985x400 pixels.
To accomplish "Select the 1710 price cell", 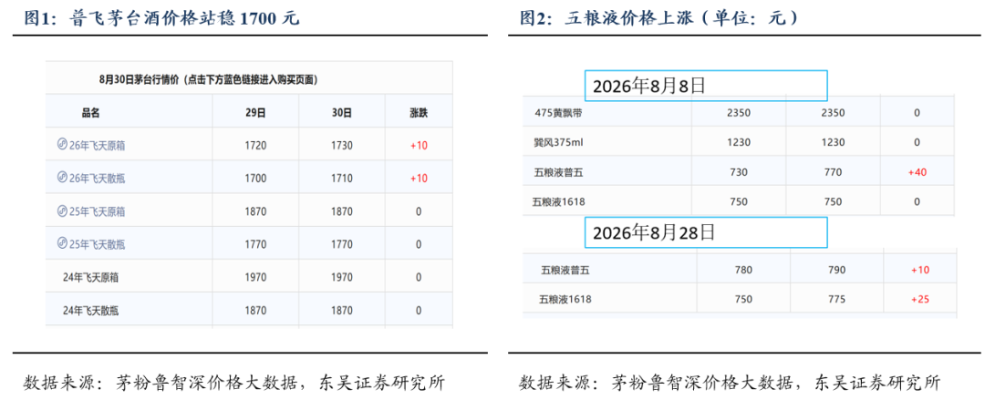I will pos(342,179).
